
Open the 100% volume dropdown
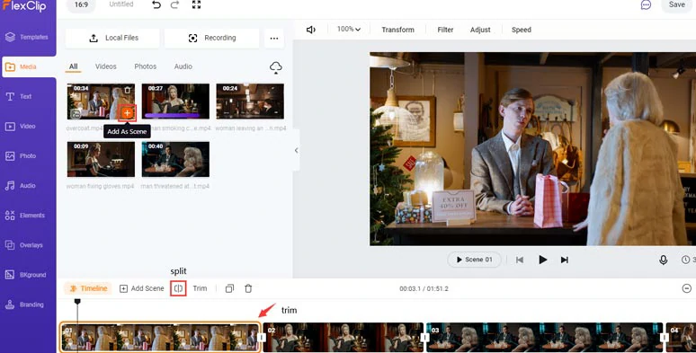click(x=348, y=30)
